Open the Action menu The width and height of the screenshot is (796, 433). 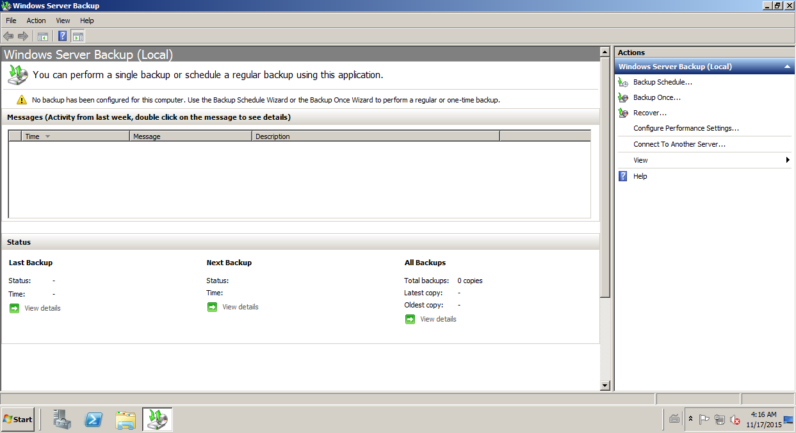(36, 20)
